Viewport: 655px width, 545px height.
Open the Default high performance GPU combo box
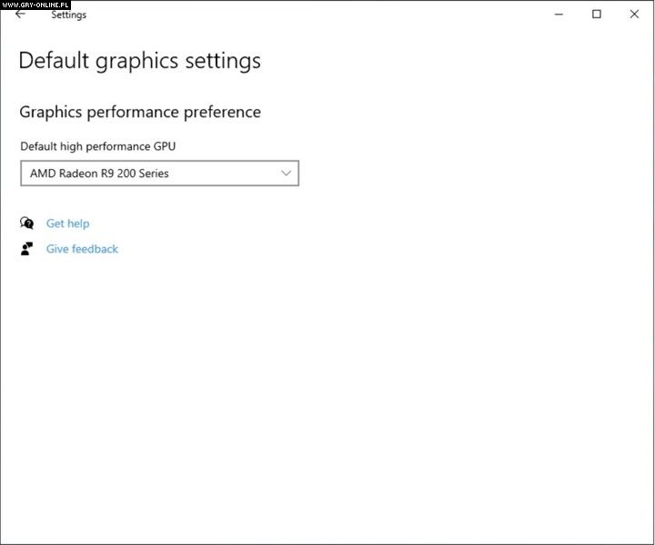click(159, 173)
